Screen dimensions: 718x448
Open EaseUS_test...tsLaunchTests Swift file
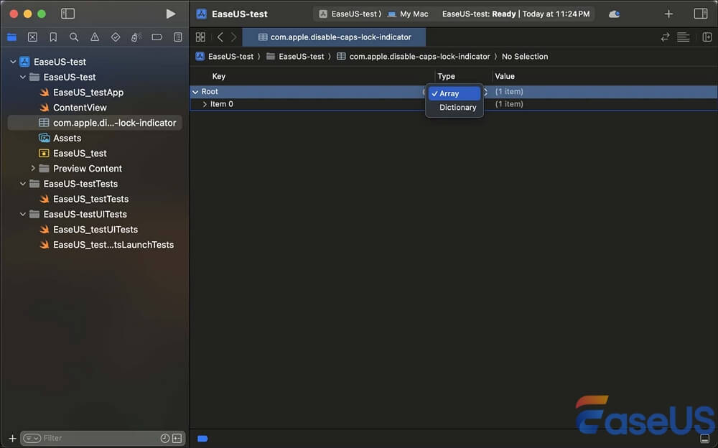tap(113, 245)
